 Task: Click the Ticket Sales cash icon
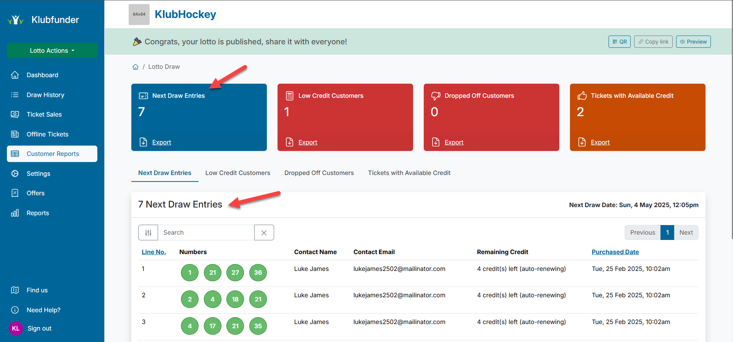[15, 114]
